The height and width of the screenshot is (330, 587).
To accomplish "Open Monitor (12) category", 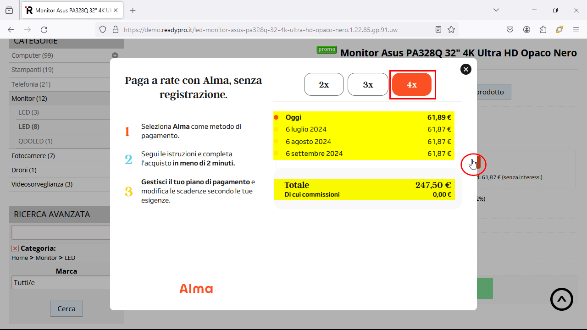I will coord(29,99).
